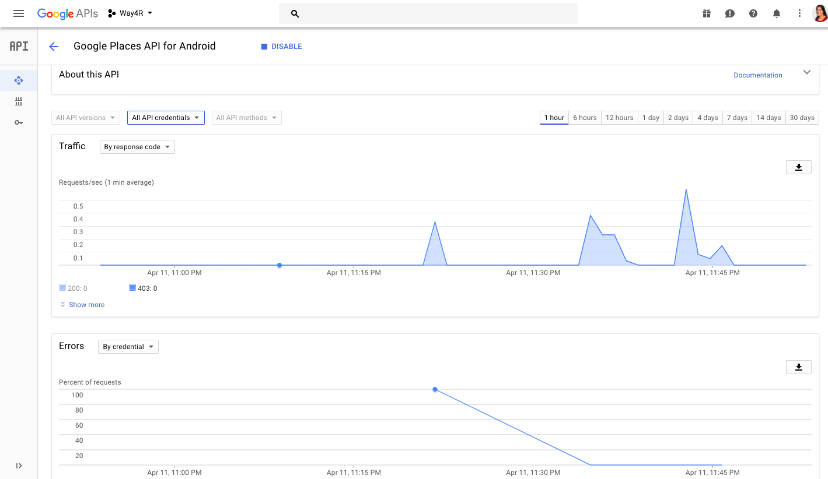The image size is (828, 479).
Task: Open the help question mark icon
Action: (x=753, y=13)
